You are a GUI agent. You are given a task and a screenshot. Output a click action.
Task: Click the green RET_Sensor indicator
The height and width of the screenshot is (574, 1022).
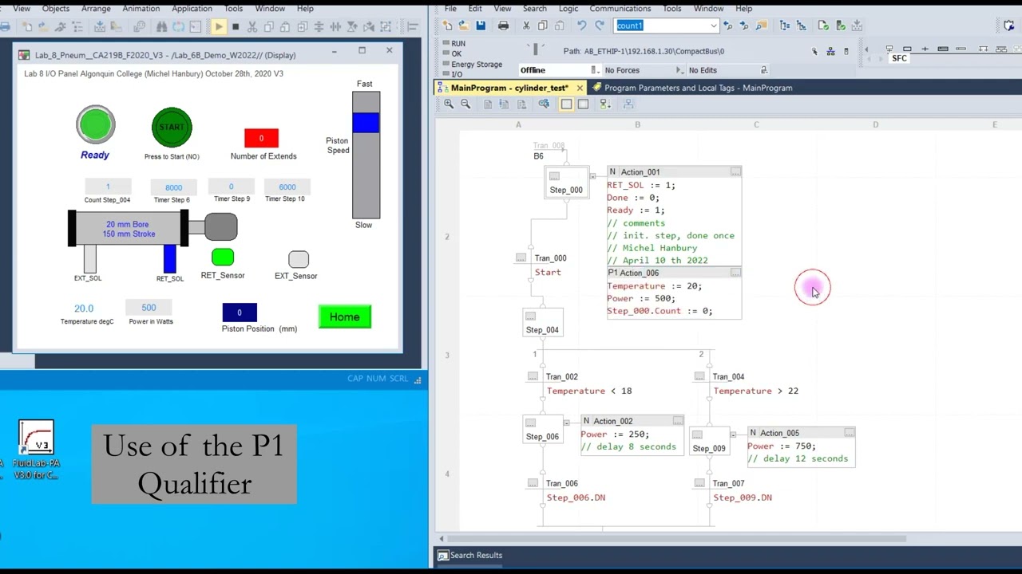[223, 257]
